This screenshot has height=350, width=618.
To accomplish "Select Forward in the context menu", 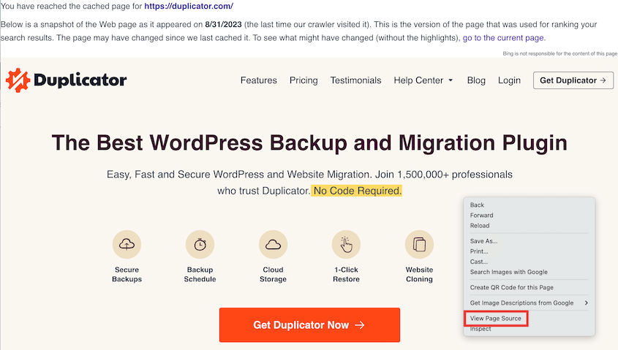I will pyautogui.click(x=482, y=216).
